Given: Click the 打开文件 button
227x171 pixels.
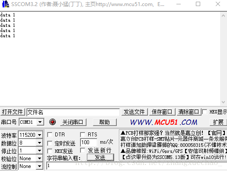Looking at the screenshot, I should point(13,112).
